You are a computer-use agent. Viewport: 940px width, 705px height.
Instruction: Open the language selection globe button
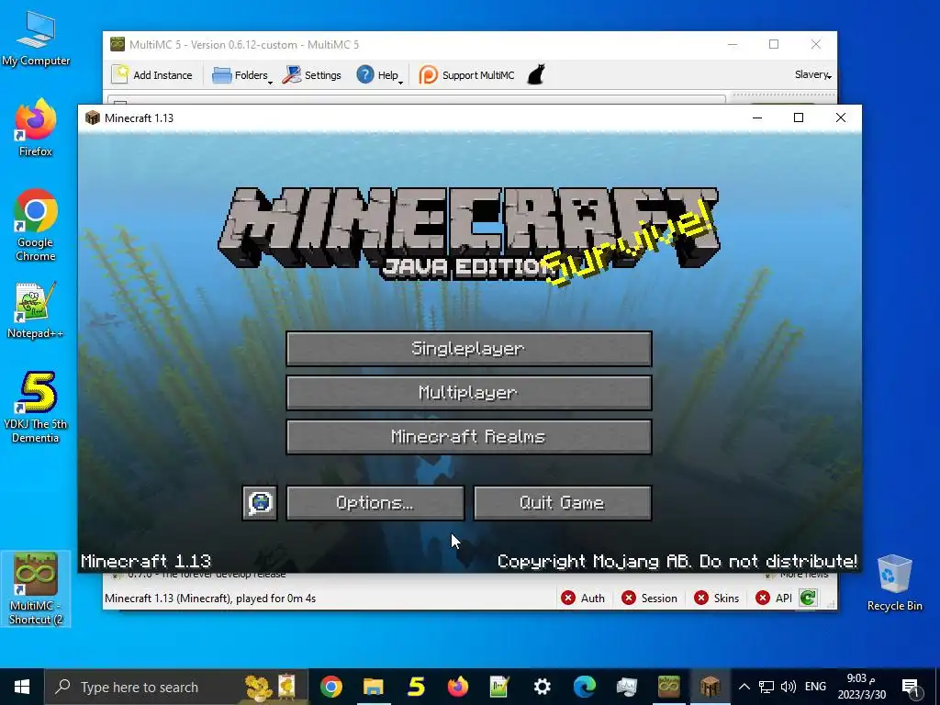[260, 502]
